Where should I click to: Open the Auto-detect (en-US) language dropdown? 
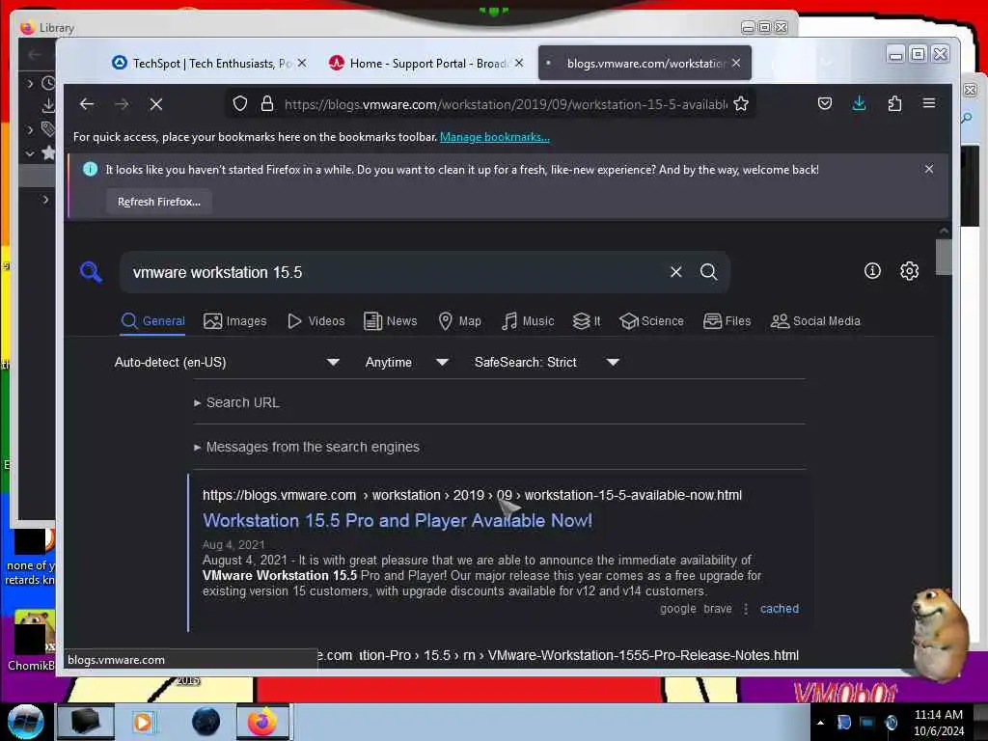tap(227, 363)
